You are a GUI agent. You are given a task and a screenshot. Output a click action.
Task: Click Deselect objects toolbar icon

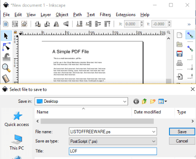24,24
